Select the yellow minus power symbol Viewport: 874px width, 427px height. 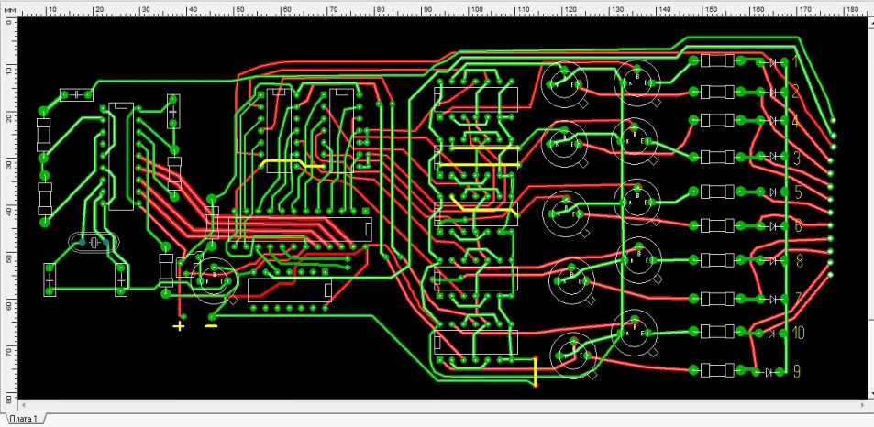click(x=211, y=325)
